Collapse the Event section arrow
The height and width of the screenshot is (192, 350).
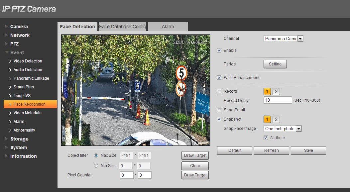(7, 52)
